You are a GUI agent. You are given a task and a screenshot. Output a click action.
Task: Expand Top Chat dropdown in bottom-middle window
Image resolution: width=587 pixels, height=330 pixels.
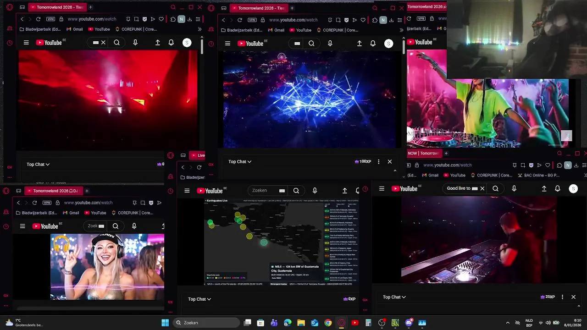[199, 299]
